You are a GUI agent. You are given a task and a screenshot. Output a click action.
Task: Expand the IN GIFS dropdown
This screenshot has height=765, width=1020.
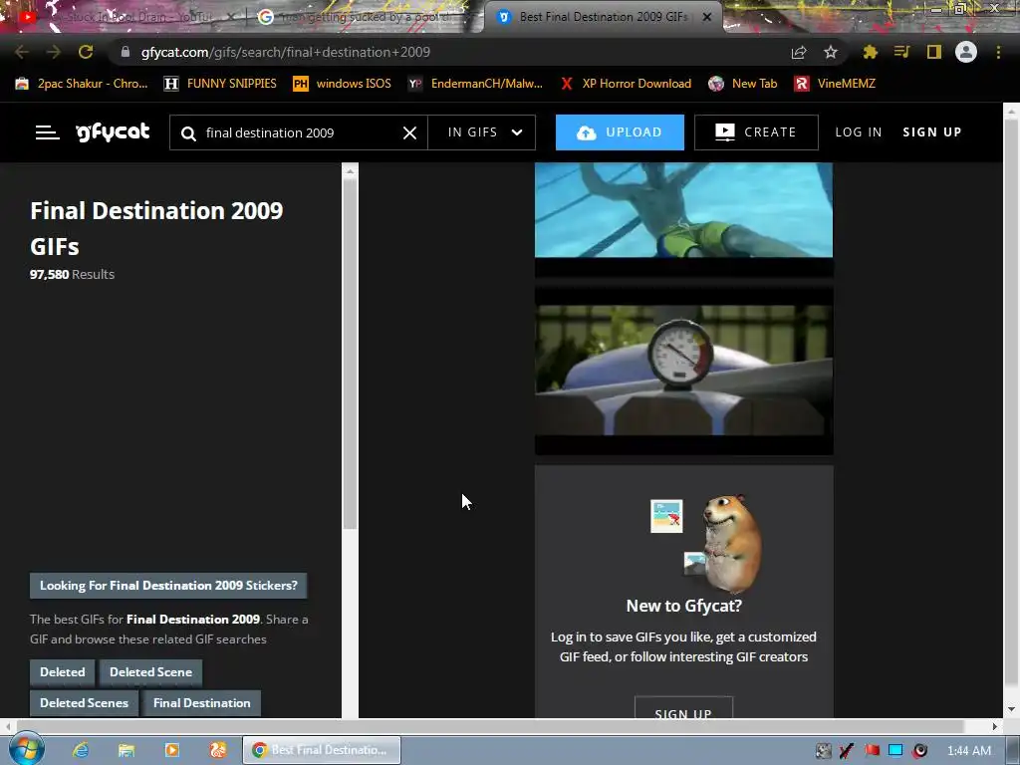coord(482,132)
